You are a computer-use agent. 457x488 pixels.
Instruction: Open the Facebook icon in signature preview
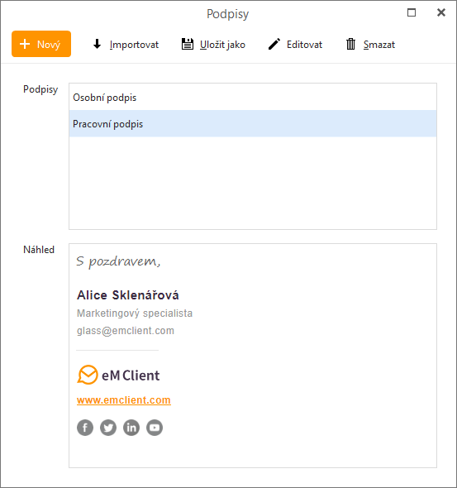(85, 428)
